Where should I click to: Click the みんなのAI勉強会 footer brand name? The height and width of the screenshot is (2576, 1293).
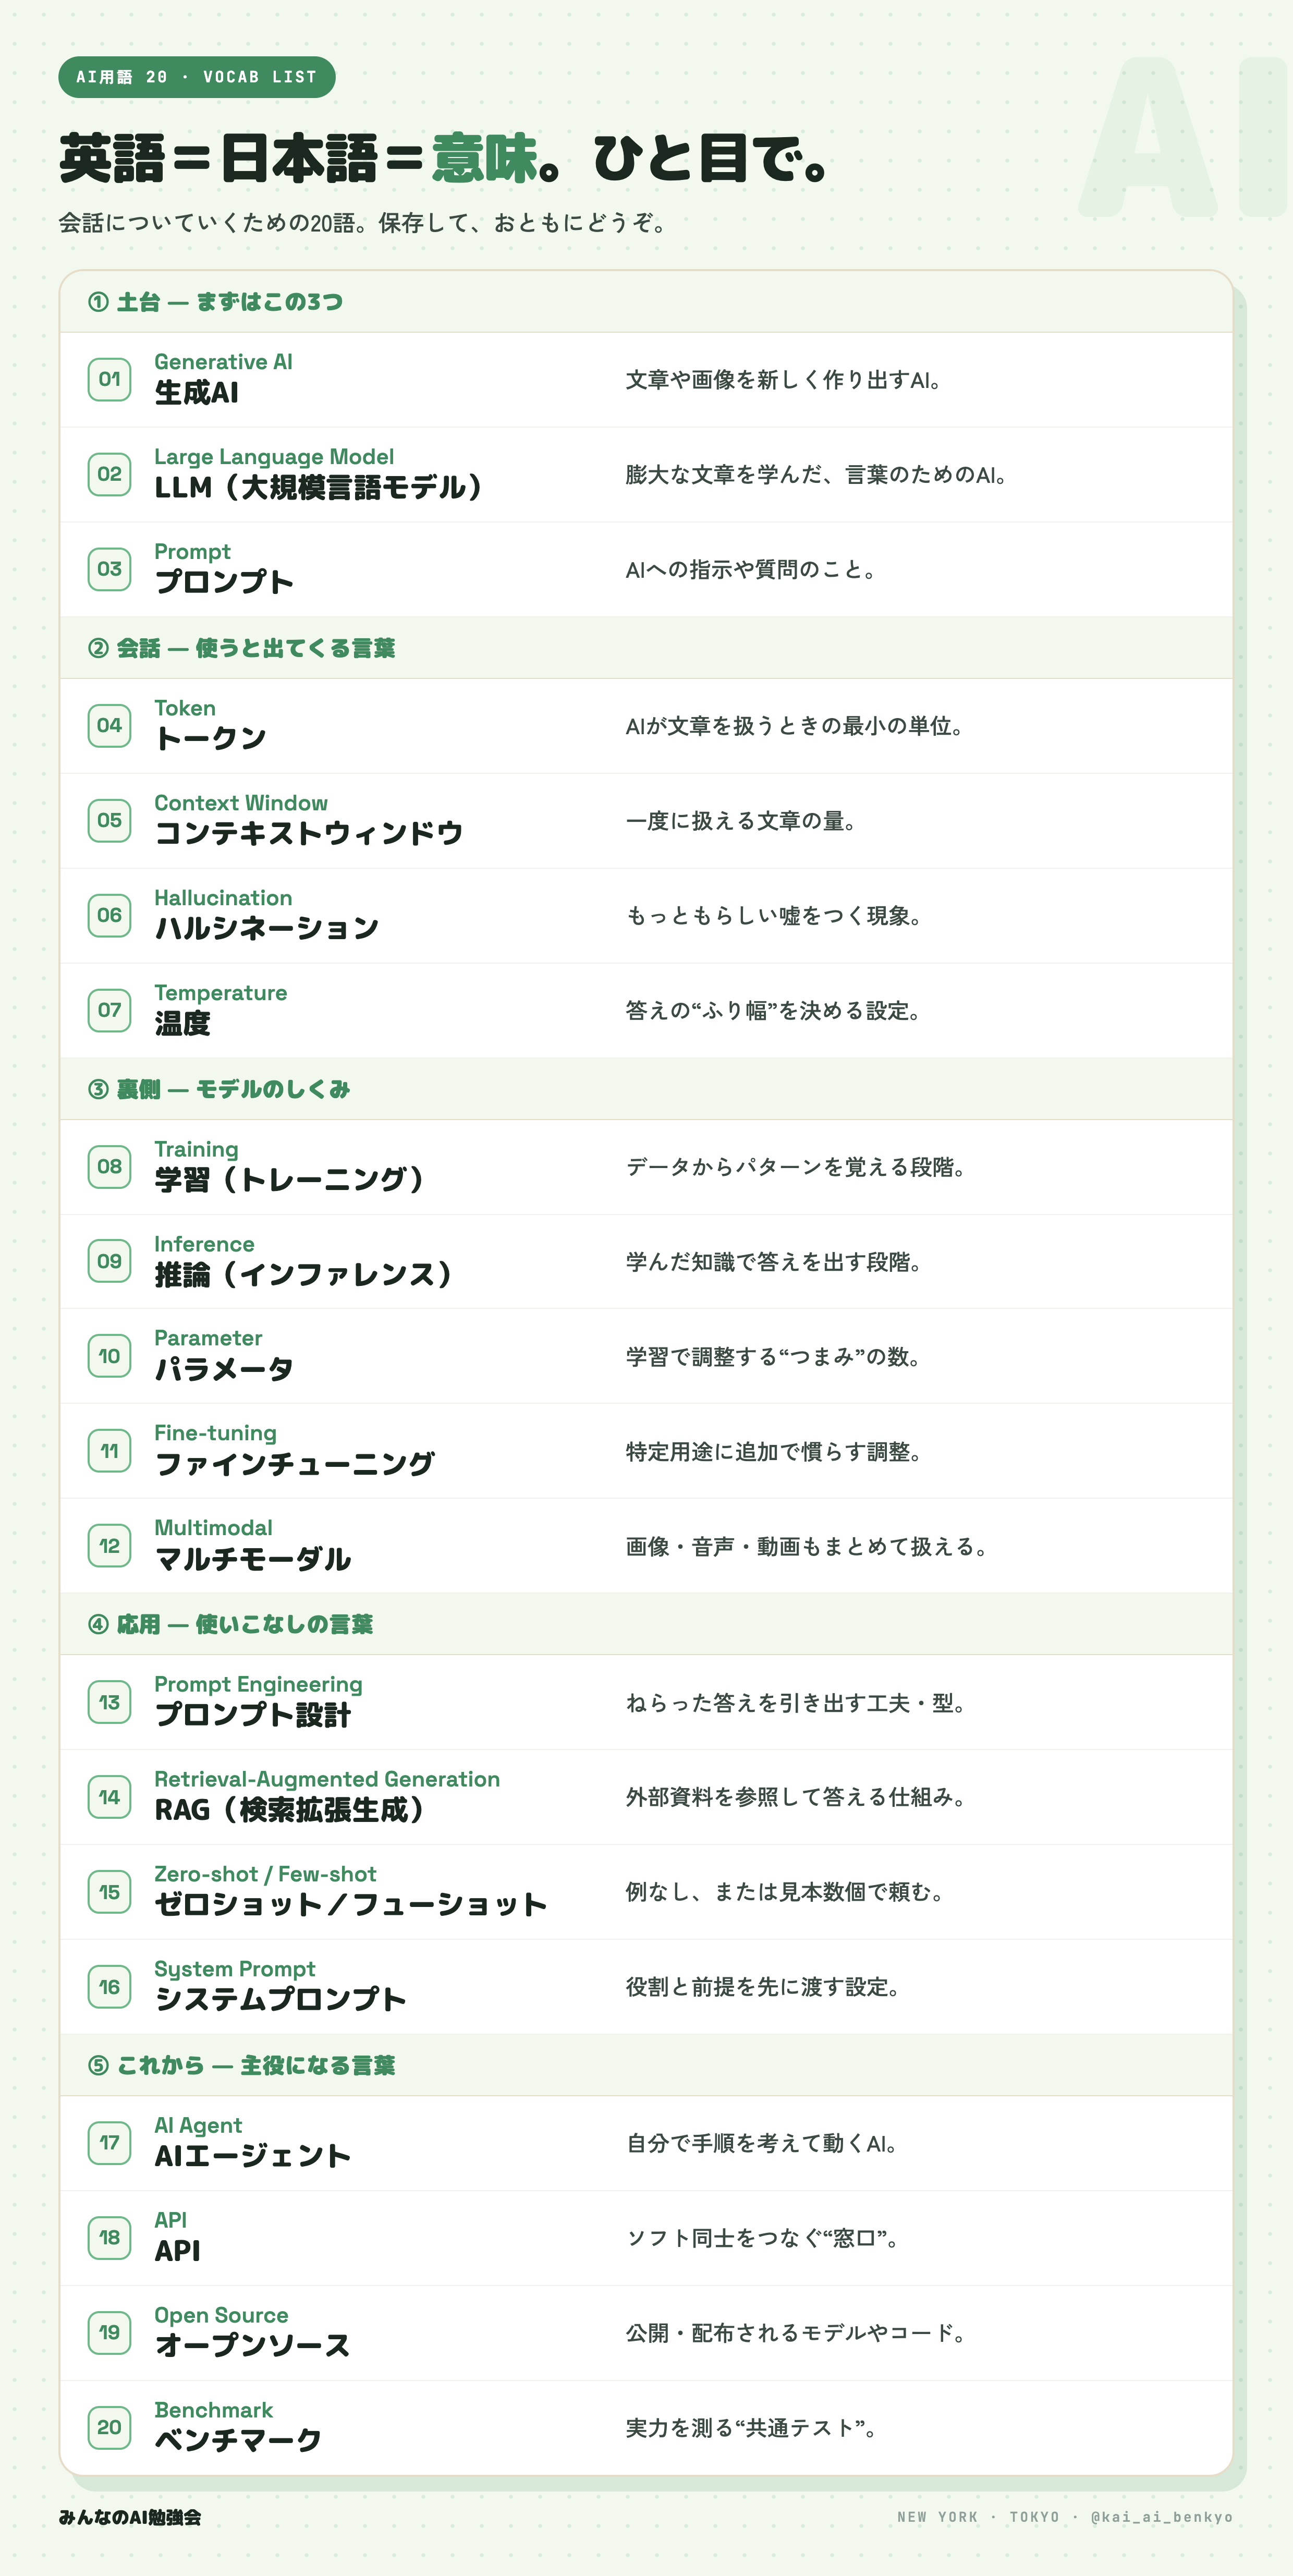[130, 2517]
